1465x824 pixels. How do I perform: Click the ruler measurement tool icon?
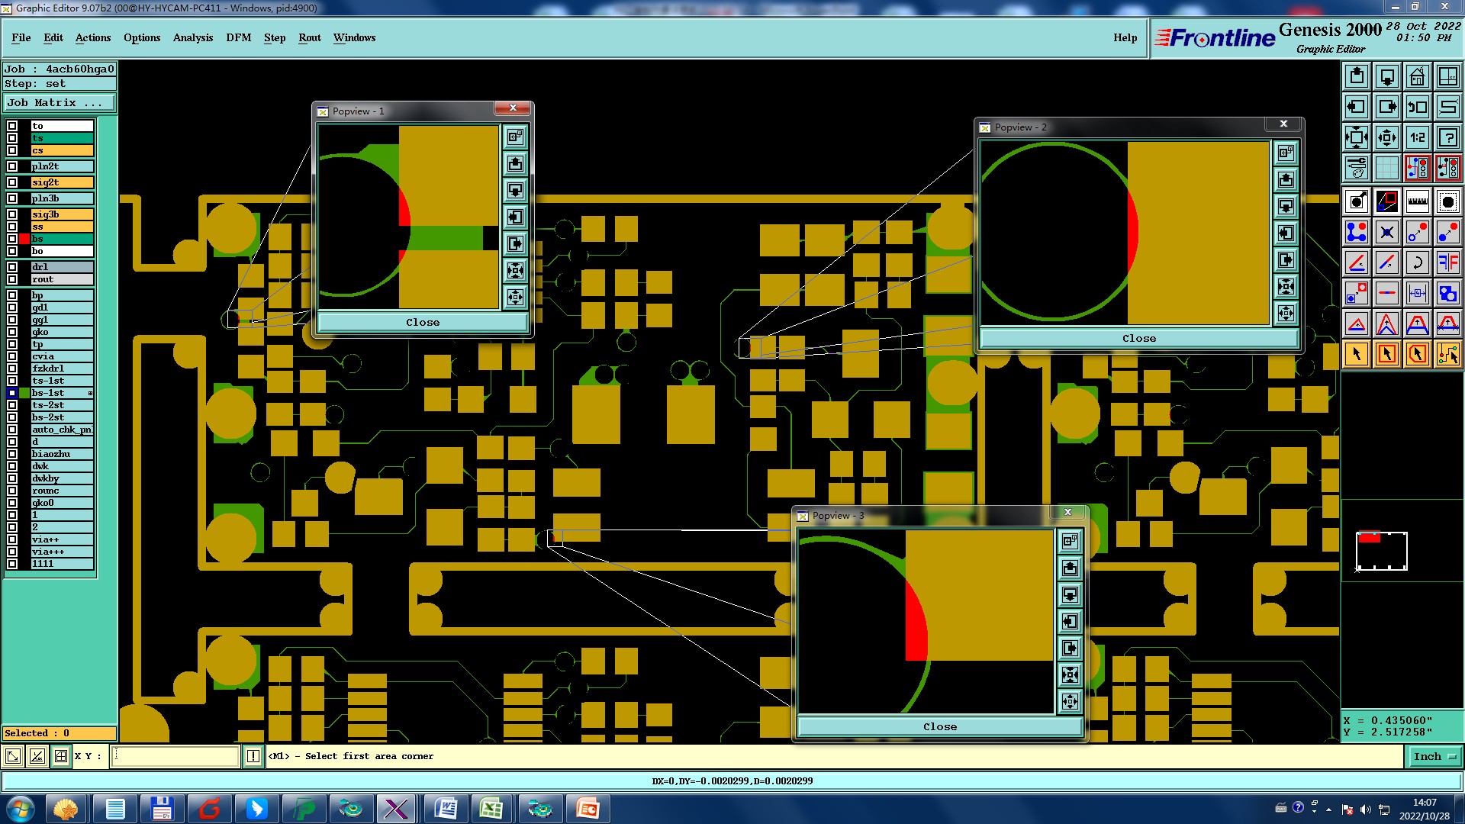[1417, 201]
